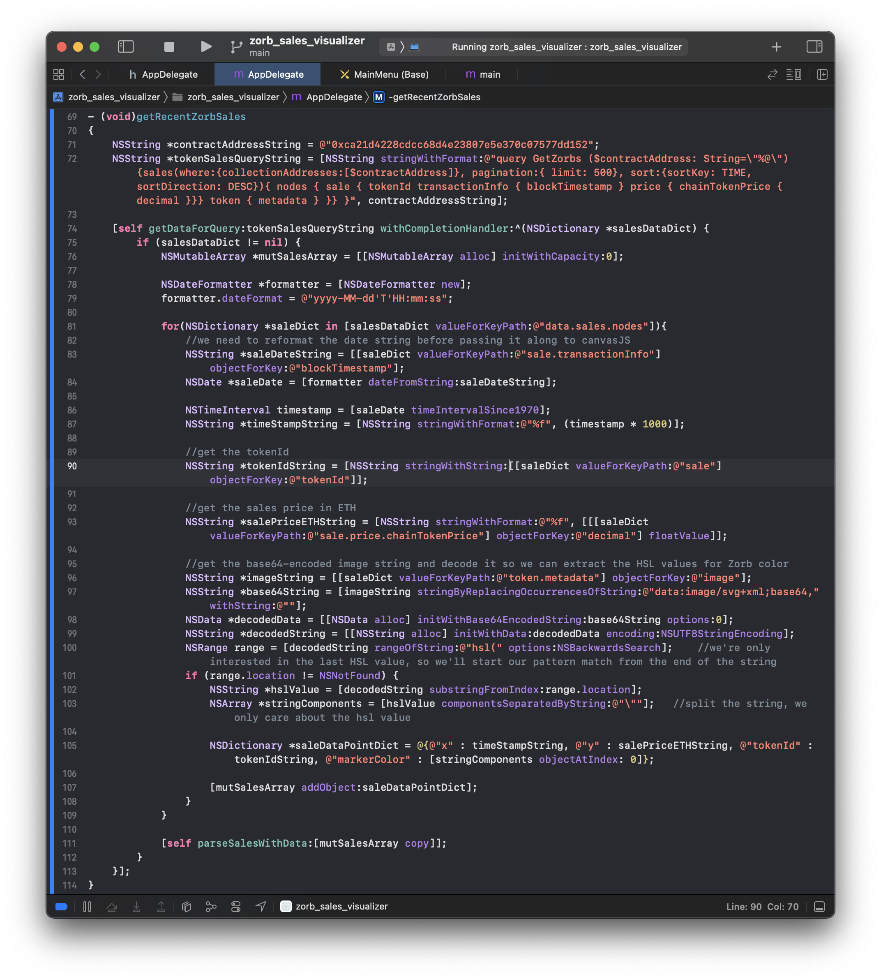Hide the debug area with bottom bar icon
881x979 pixels.
pos(820,906)
